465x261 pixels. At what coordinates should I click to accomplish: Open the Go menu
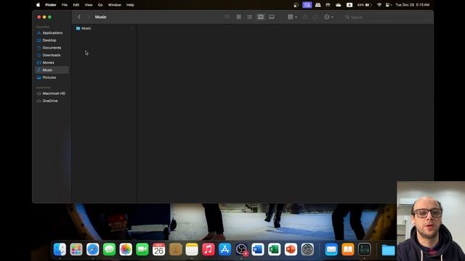[100, 5]
